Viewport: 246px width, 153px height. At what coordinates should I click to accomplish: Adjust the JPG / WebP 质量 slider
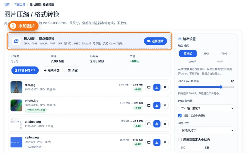tap(206, 87)
